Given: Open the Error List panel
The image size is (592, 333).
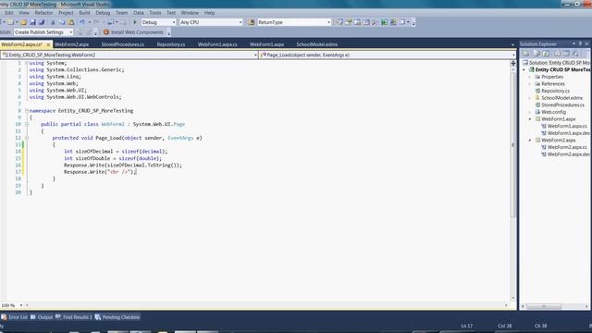Looking at the screenshot, I should pos(15,317).
